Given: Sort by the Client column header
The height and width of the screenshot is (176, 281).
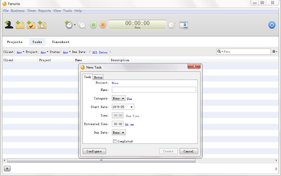Looking at the screenshot, I should click(x=20, y=60).
